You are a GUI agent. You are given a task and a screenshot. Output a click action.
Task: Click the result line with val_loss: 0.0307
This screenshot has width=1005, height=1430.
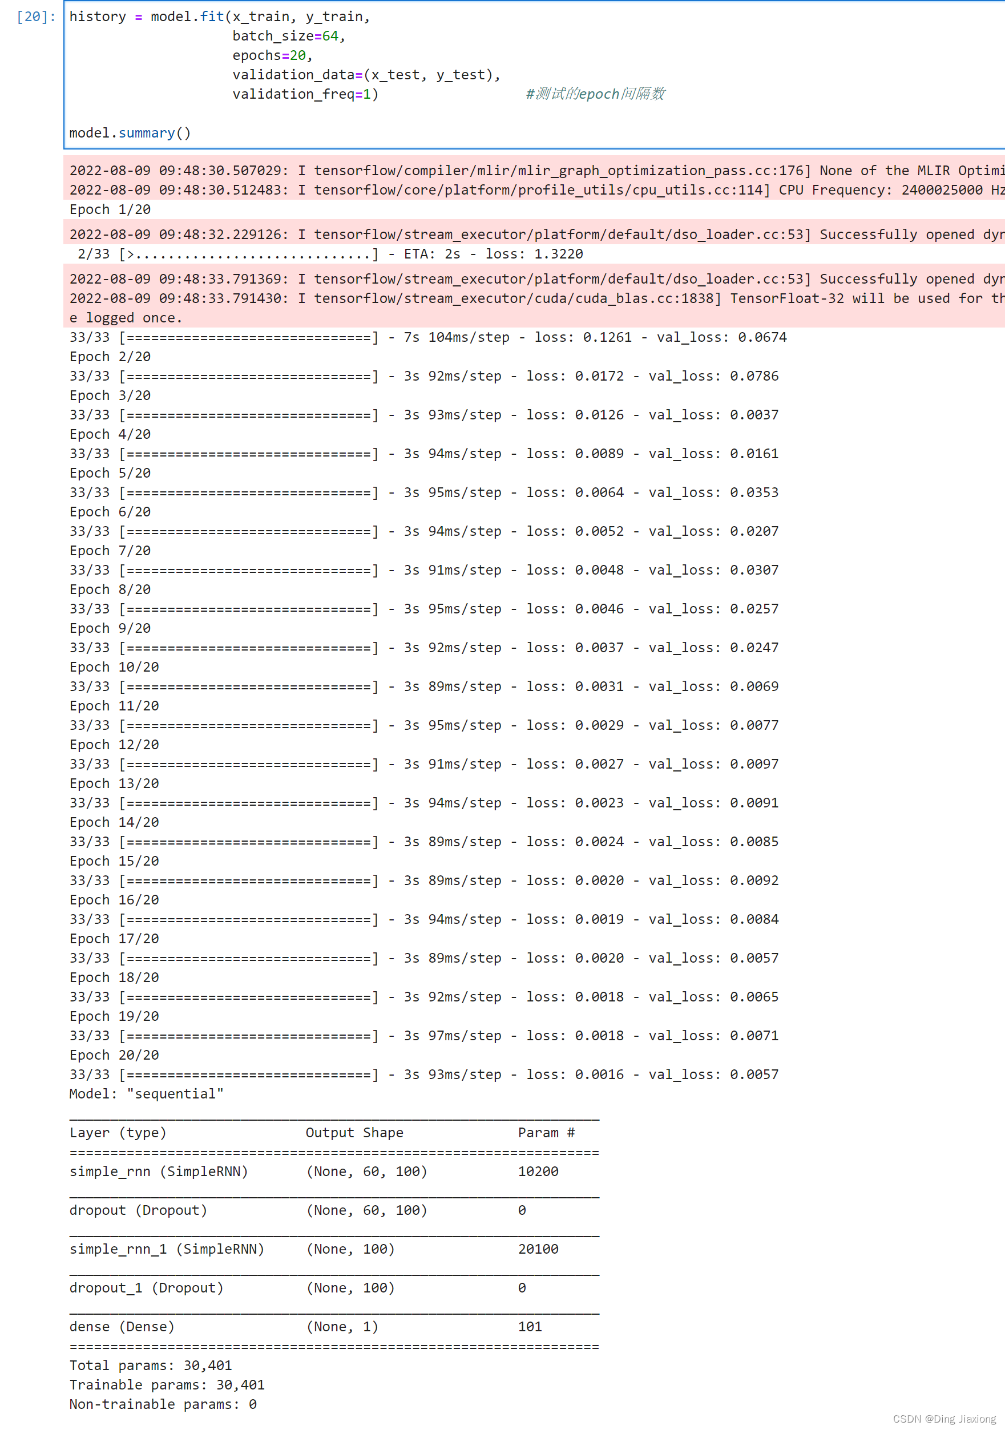pos(423,571)
